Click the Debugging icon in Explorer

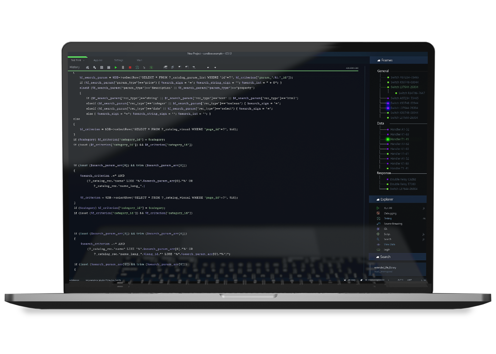[378, 213]
